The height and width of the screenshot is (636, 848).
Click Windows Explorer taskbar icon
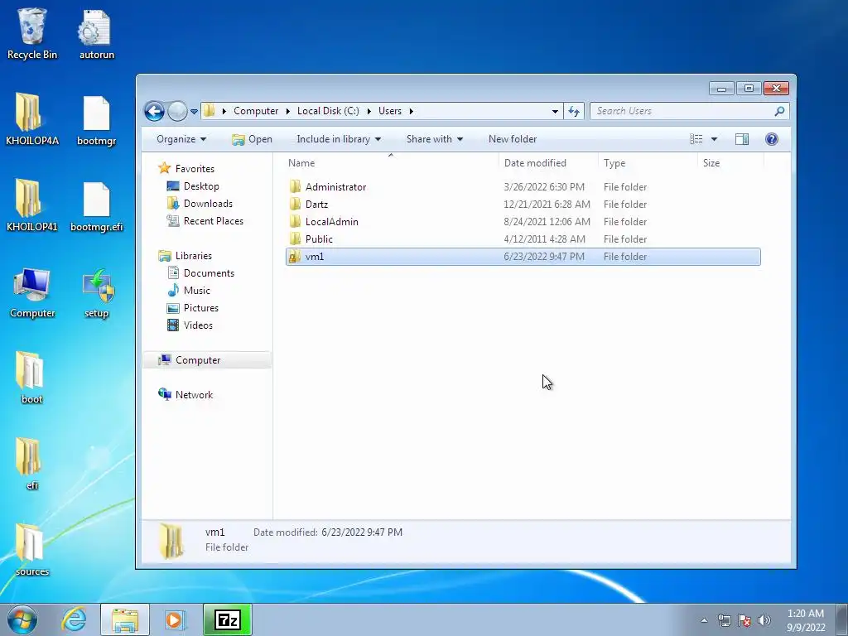coord(125,619)
